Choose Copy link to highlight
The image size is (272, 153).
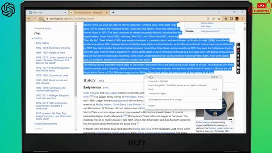pyautogui.click(x=183, y=81)
